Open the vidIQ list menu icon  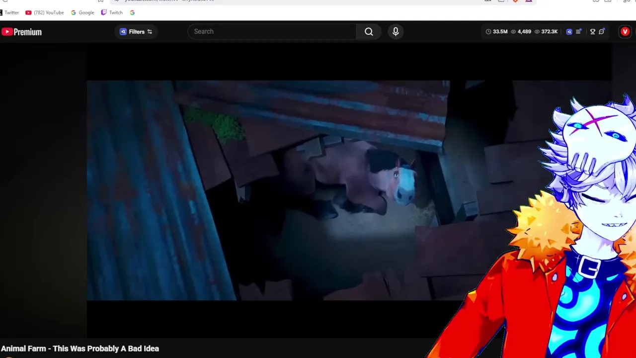point(578,32)
